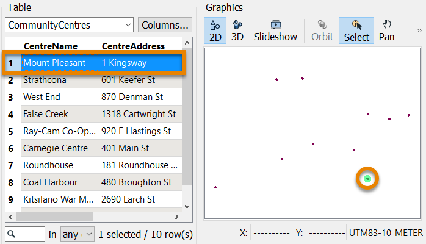
Task: Click the horizontal table scrollbar thumb
Action: (x=54, y=217)
